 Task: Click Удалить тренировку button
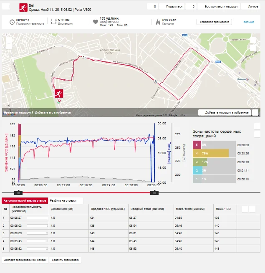65,260
